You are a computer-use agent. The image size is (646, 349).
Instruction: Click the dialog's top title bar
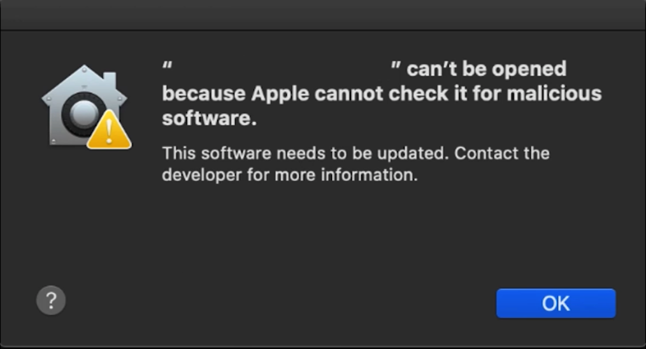pyautogui.click(x=323, y=15)
